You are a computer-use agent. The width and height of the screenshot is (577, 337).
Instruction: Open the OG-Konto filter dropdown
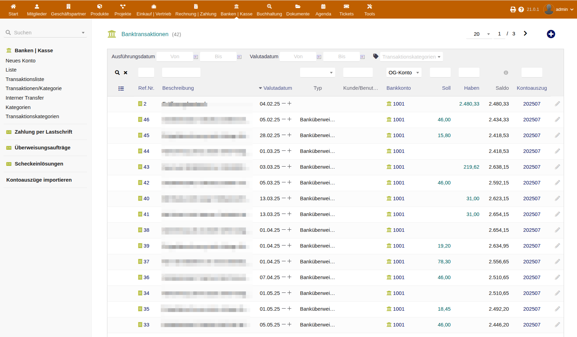(x=404, y=73)
